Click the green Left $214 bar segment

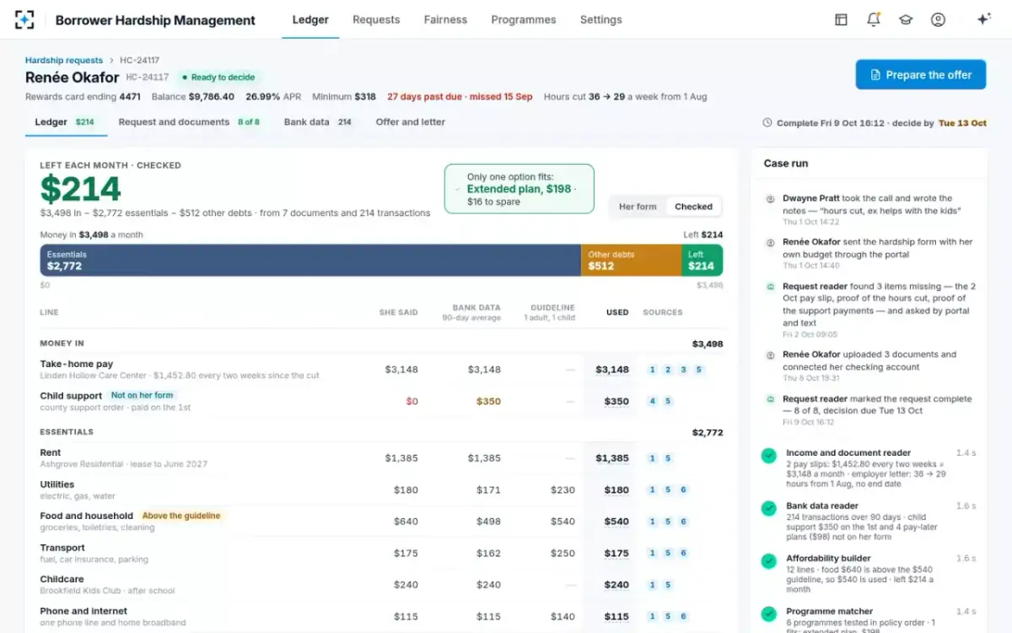click(x=702, y=260)
